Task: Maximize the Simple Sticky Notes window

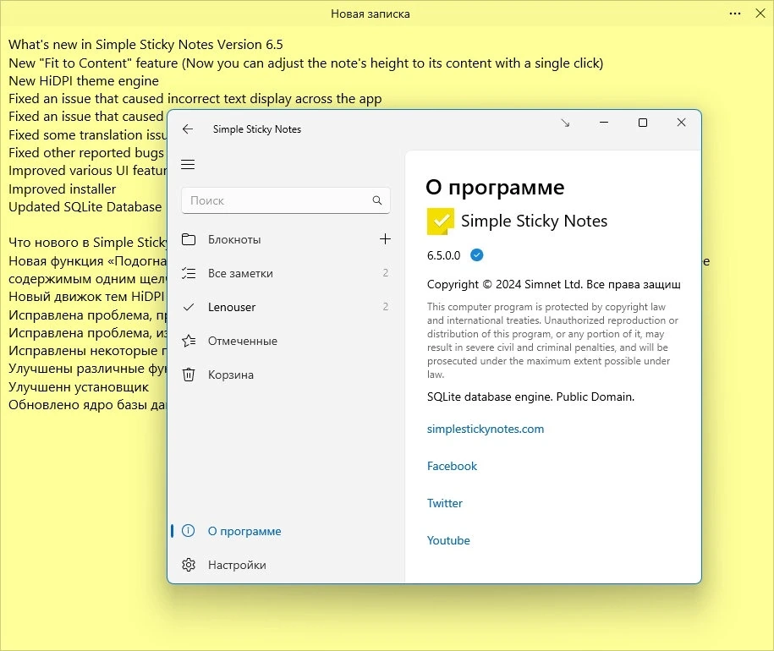Action: point(643,123)
